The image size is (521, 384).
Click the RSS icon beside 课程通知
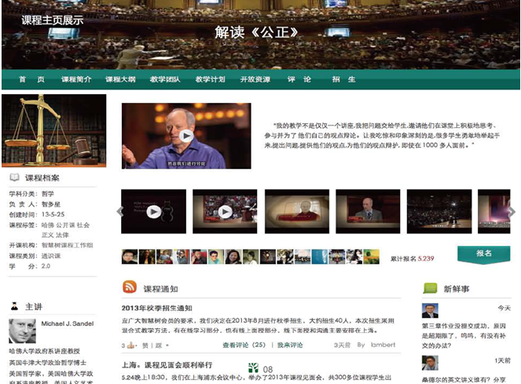tap(130, 287)
